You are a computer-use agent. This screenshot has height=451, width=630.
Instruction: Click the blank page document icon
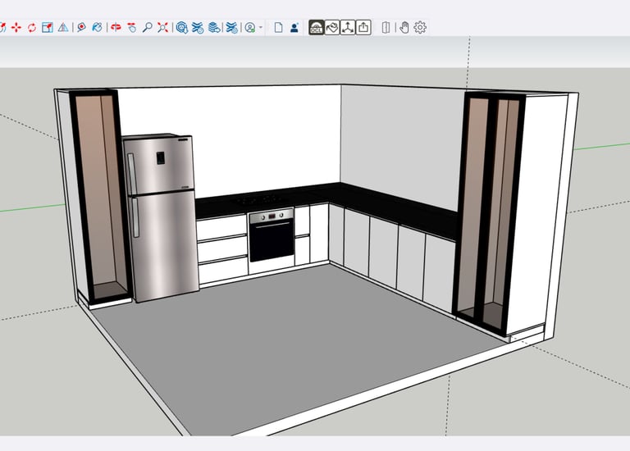pos(278,27)
